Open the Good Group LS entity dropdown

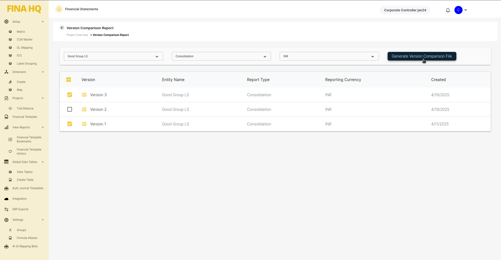point(113,56)
